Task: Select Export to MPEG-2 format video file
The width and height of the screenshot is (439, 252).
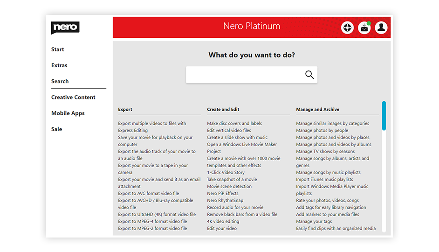Action: 152,229
